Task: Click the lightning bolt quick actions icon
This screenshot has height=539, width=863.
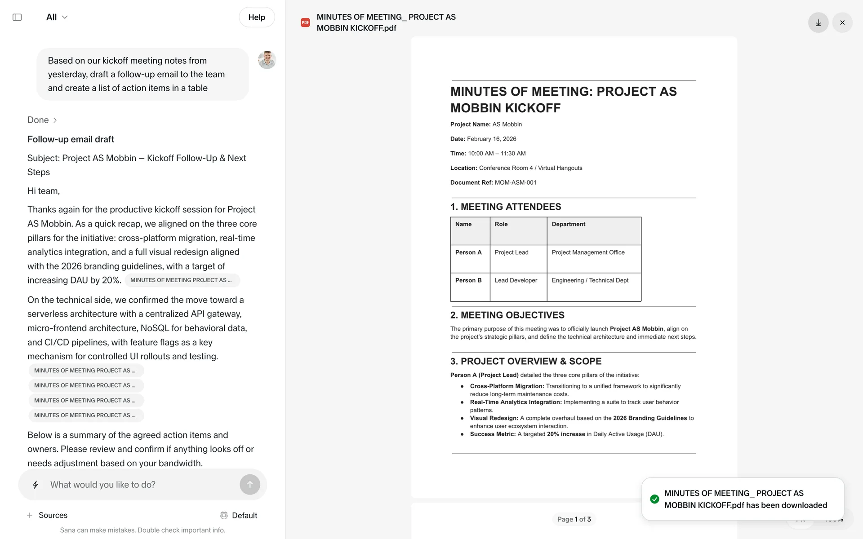Action: (36, 485)
